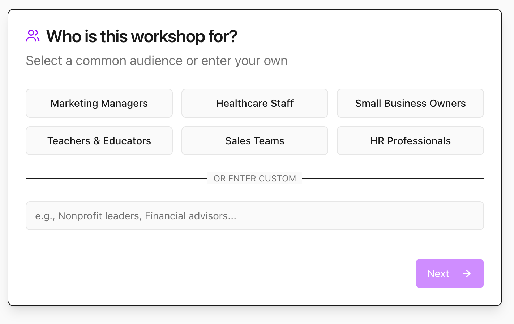
Task: Click the "HR" text in the last option
Action: [x=377, y=141]
